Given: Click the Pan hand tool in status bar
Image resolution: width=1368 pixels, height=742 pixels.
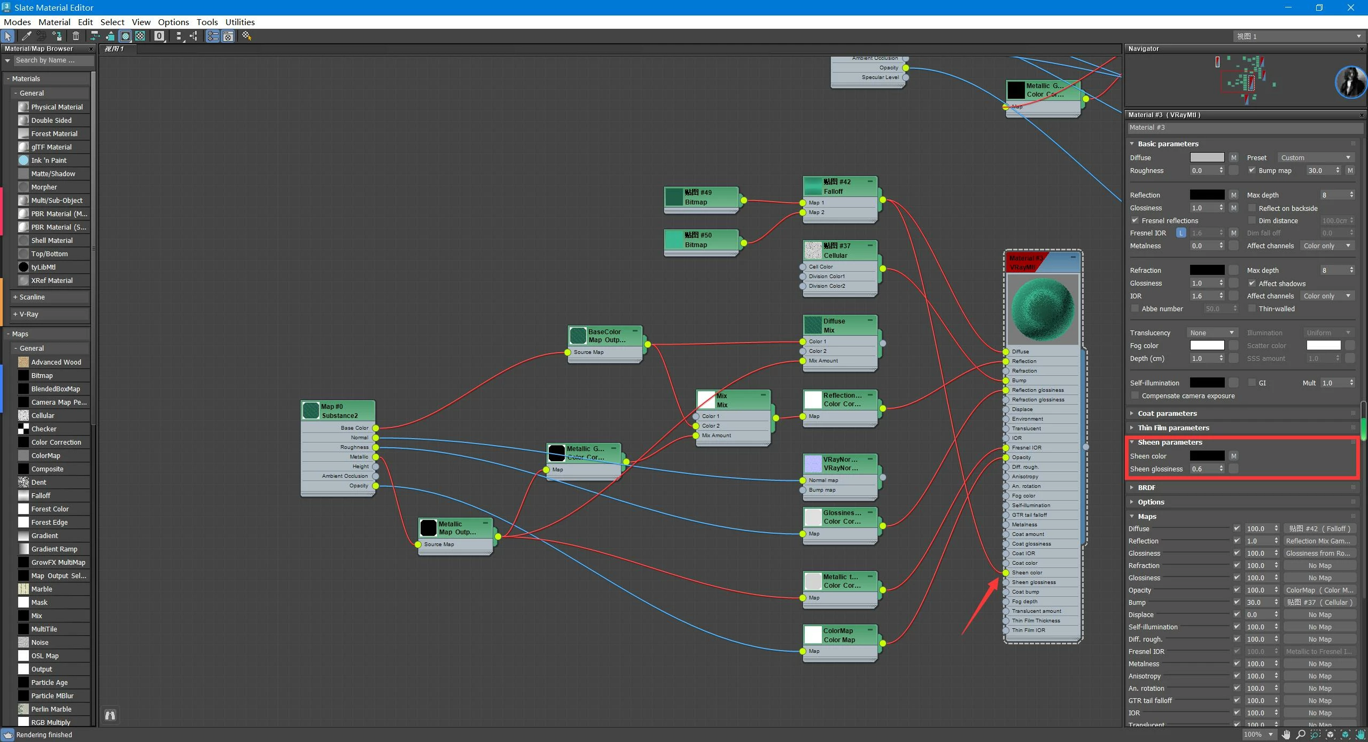Looking at the screenshot, I should click(1286, 735).
